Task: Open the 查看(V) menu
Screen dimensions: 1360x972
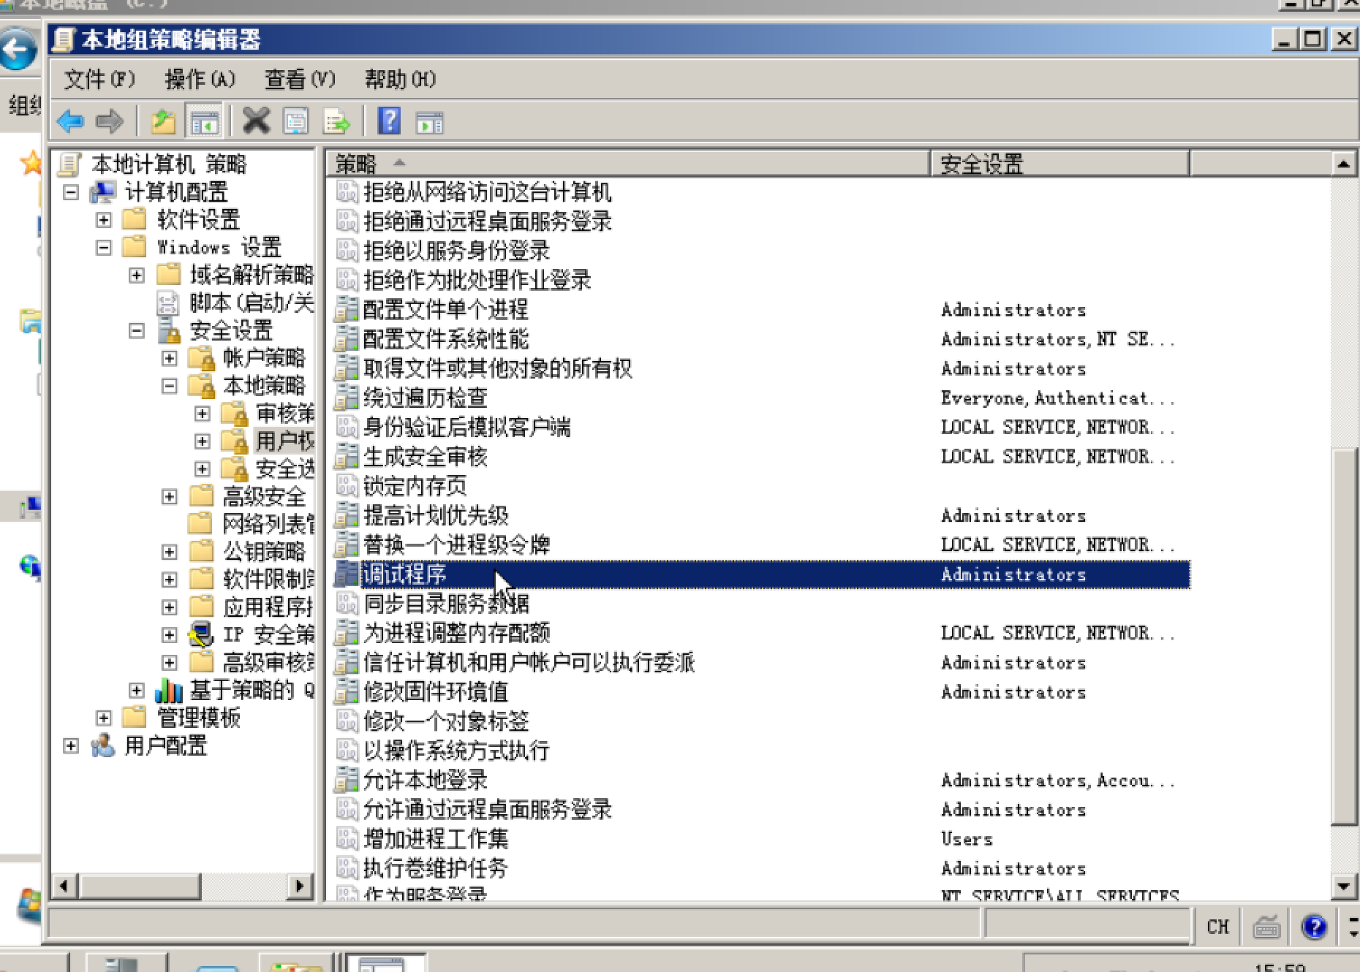Action: click(300, 79)
